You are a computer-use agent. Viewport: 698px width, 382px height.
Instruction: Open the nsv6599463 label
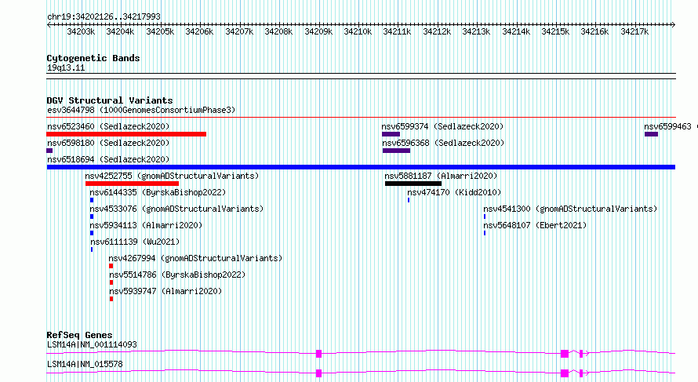pos(667,126)
